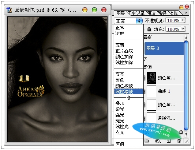Choose 线性光 blend mode
195x150 pixels.
click(x=129, y=127)
